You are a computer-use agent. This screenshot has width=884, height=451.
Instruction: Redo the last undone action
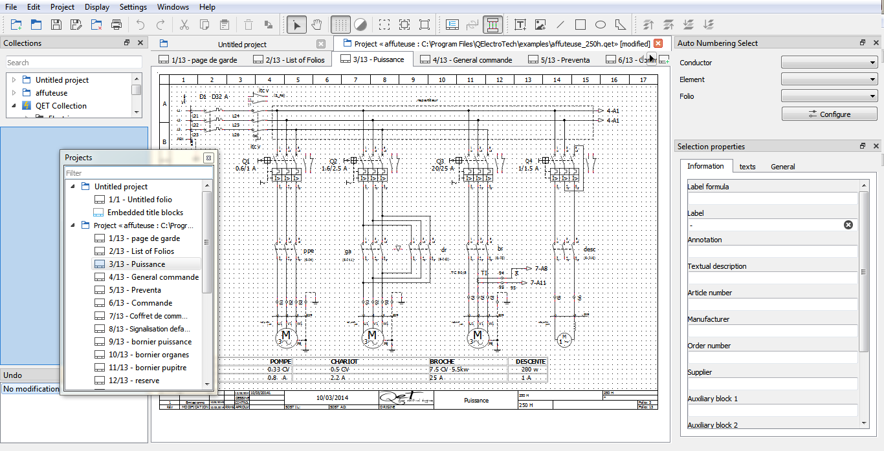click(x=160, y=25)
